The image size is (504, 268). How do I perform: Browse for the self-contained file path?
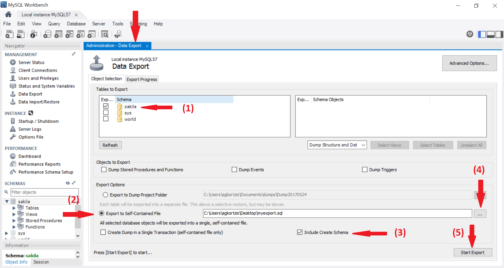[x=480, y=214]
